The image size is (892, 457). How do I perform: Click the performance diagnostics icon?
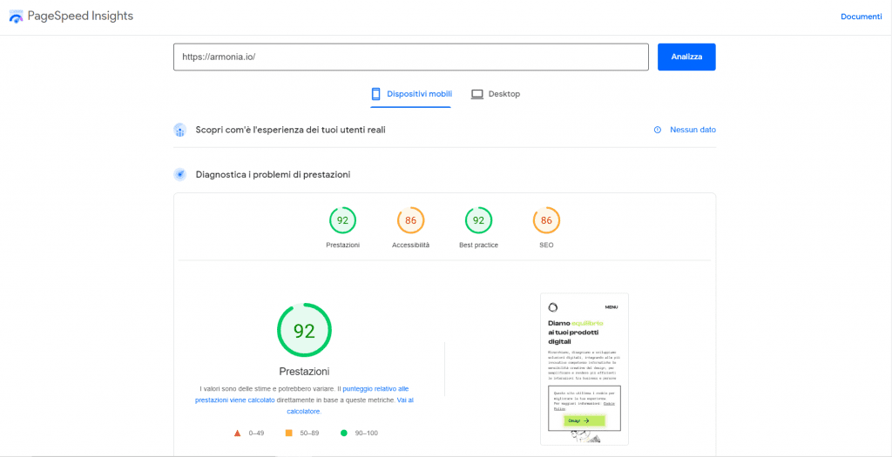[179, 174]
